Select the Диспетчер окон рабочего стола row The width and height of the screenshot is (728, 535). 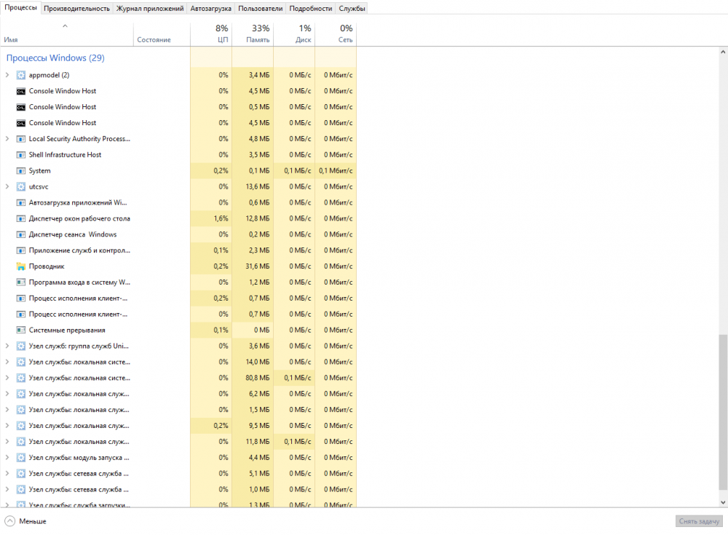tap(178, 219)
